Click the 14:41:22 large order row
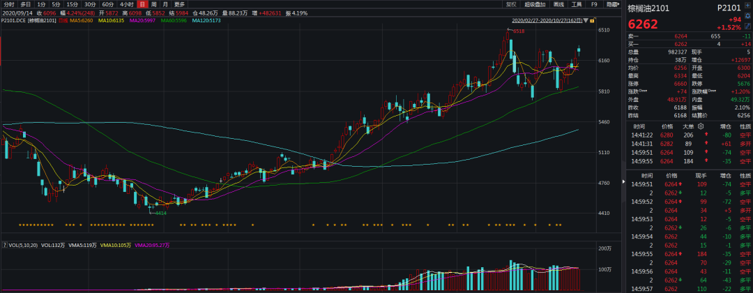Screen dimensions: 753x293 click(x=690, y=135)
